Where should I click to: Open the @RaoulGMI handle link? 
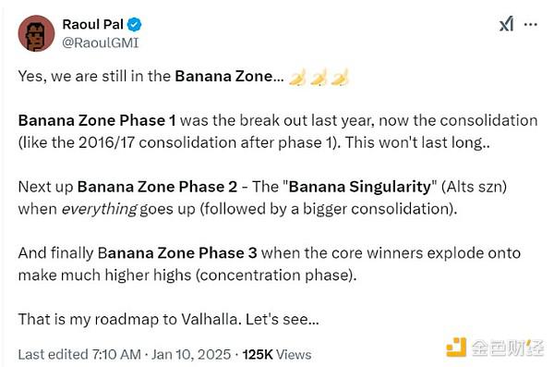101,43
